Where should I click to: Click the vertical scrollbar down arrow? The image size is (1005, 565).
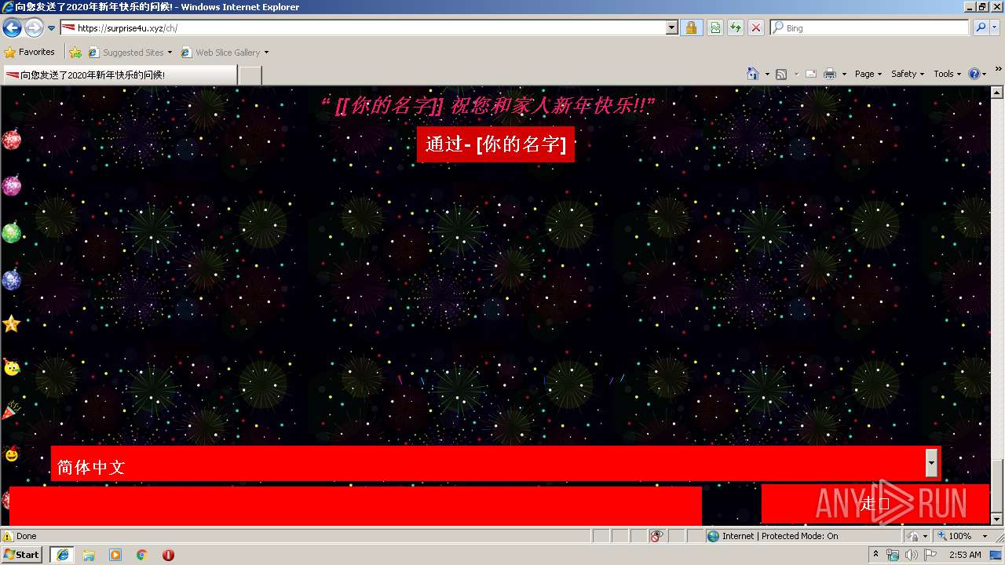click(x=997, y=519)
